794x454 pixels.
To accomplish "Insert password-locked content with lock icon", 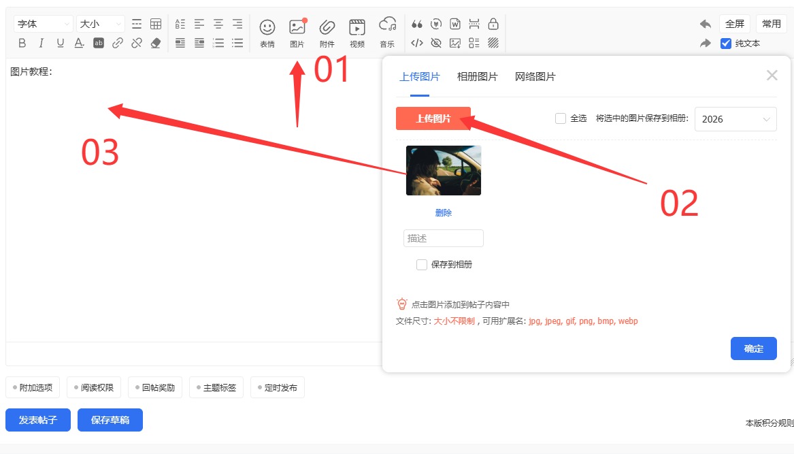I will 493,24.
